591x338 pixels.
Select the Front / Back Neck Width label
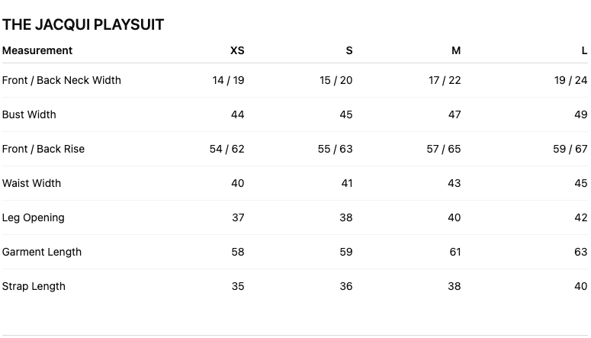coord(62,80)
